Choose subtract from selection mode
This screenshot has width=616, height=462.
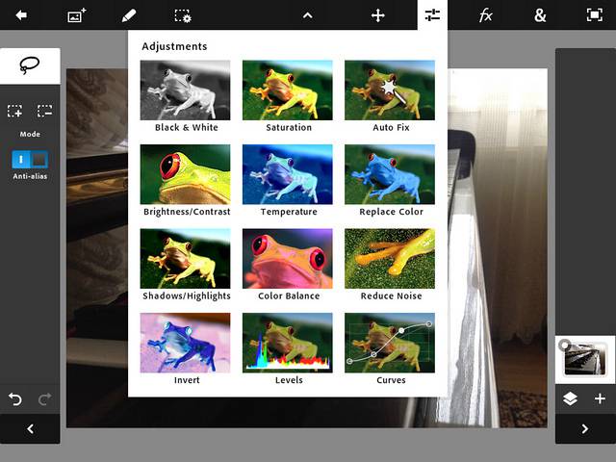tap(45, 111)
